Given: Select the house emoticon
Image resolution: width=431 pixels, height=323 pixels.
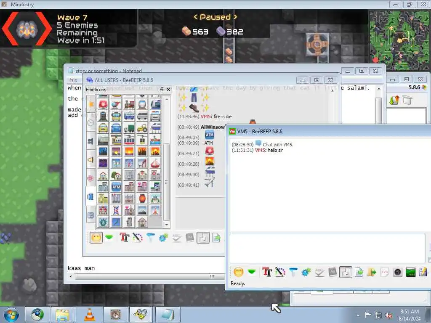Looking at the screenshot, I should (103, 175).
